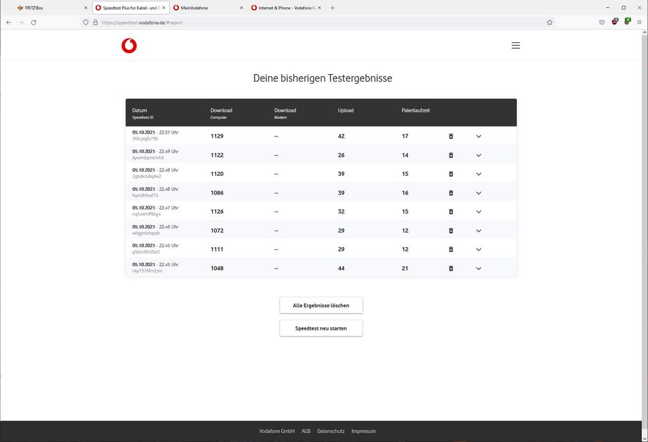Click the Datum column header

140,110
